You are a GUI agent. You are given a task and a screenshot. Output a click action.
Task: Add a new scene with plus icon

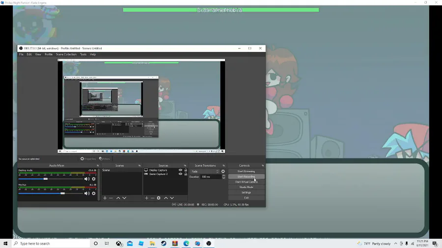(x=105, y=198)
